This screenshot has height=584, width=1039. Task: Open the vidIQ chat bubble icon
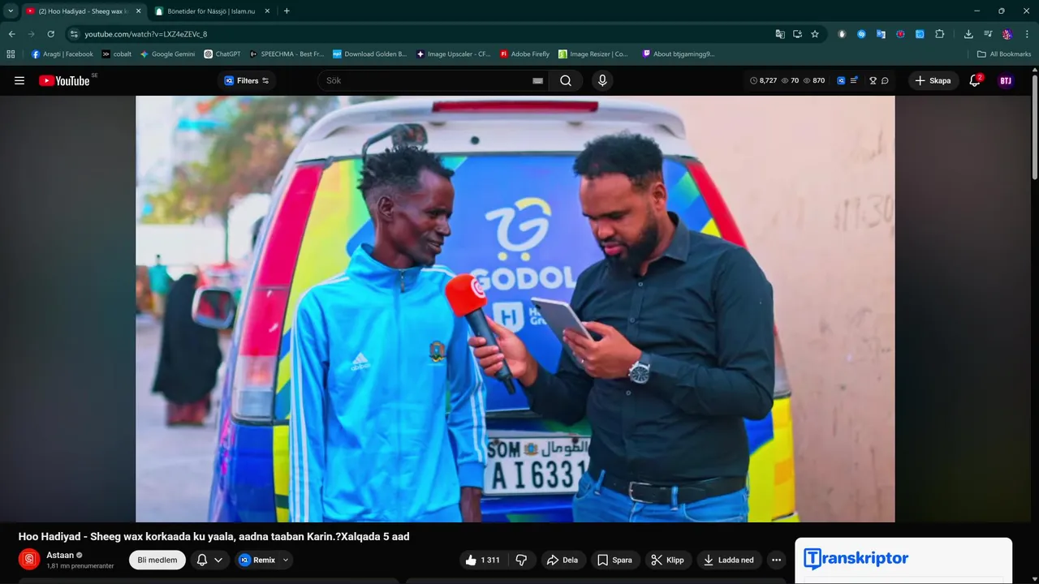[x=885, y=80]
